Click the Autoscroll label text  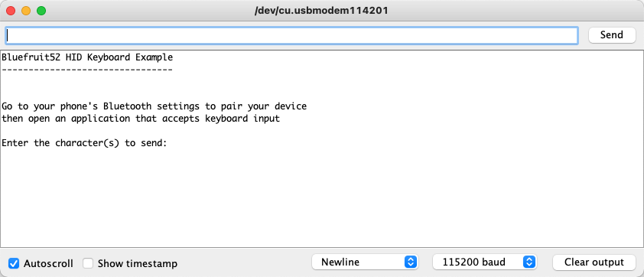[x=48, y=263]
